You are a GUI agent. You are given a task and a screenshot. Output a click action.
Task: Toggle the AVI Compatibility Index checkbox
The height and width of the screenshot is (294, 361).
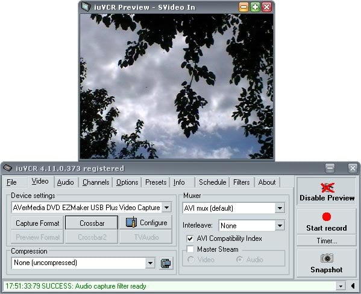pos(190,238)
